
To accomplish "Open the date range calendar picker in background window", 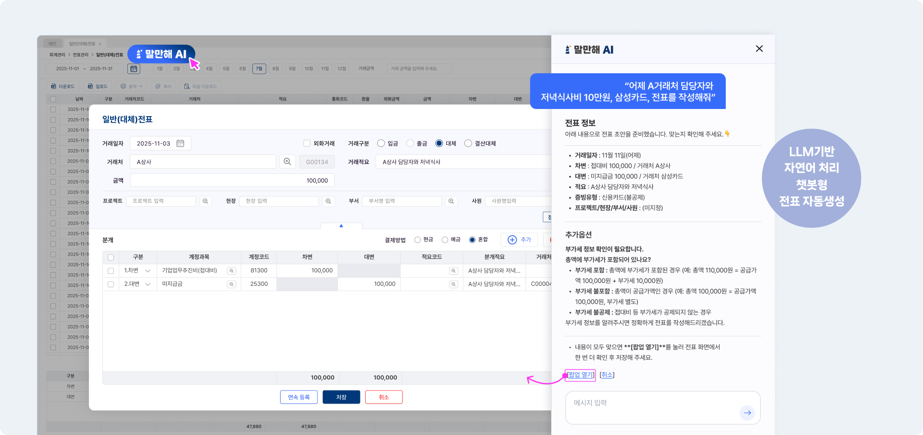I will [134, 69].
